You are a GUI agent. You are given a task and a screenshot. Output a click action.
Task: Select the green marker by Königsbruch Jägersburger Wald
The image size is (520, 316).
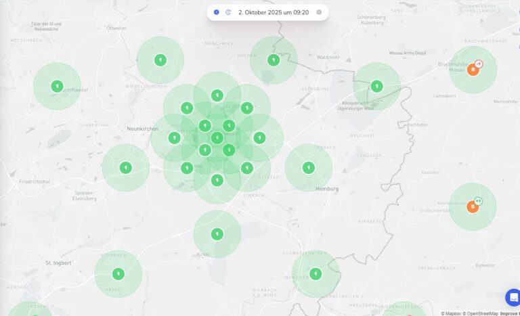click(376, 86)
